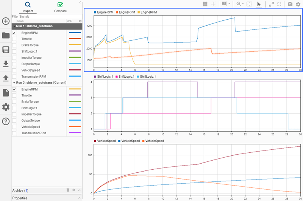The height and width of the screenshot is (201, 303).
Task: Select OutputTorque signal row in Run 1
Action: pyautogui.click(x=47, y=64)
